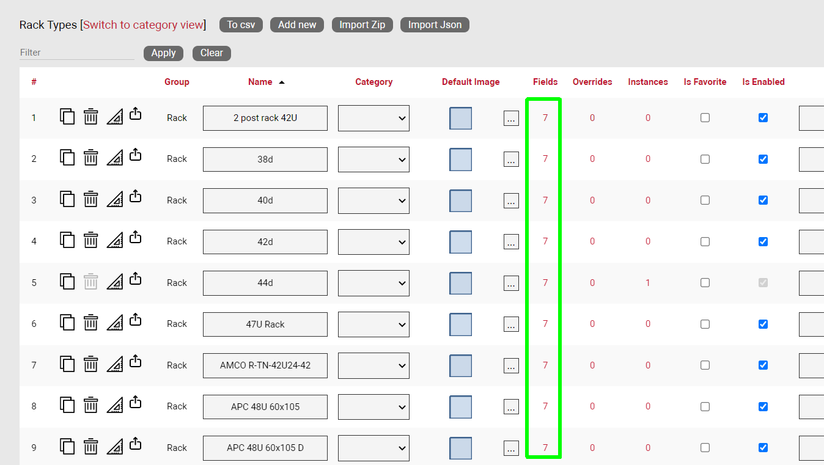This screenshot has width=824, height=465.
Task: Open ruler icon for APC 48U 60x105 D
Action: click(x=114, y=447)
